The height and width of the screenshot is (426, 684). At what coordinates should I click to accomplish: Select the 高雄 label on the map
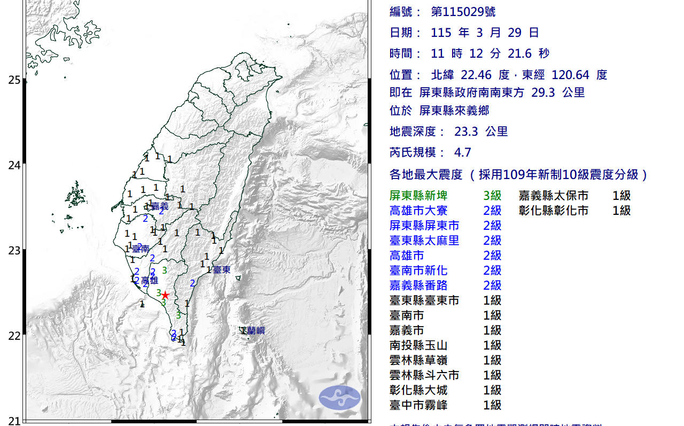point(150,280)
